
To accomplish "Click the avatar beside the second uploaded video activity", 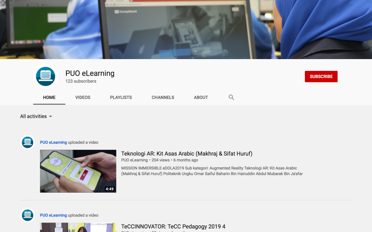I will click(x=27, y=215).
